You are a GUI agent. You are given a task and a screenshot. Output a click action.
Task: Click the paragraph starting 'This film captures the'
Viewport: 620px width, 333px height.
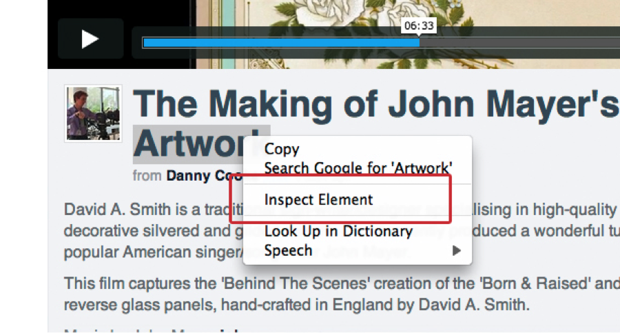click(x=342, y=294)
